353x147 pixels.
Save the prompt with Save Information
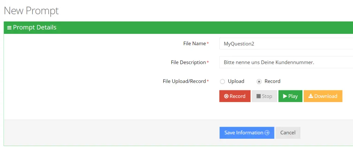tap(247, 133)
